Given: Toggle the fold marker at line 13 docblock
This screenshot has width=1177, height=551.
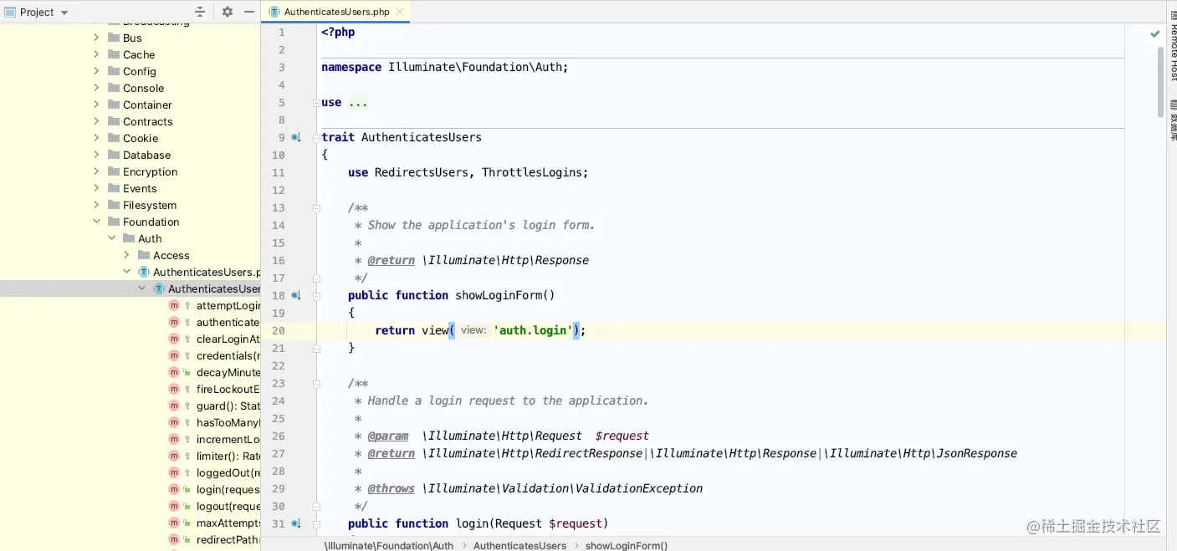Looking at the screenshot, I should (317, 207).
